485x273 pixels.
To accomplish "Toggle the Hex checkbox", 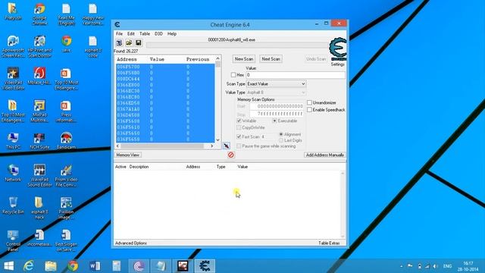I will 233,75.
